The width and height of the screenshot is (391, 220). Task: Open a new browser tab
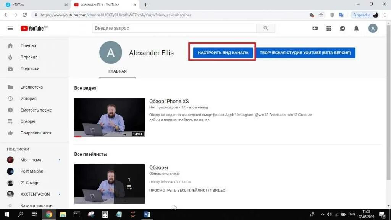click(x=145, y=5)
